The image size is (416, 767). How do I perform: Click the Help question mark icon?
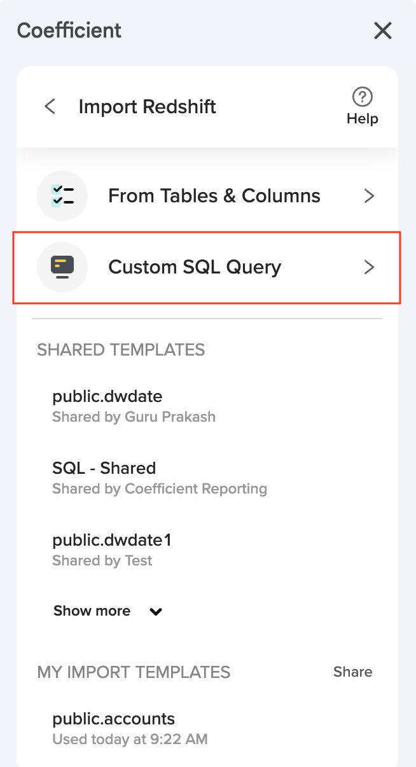(x=362, y=97)
